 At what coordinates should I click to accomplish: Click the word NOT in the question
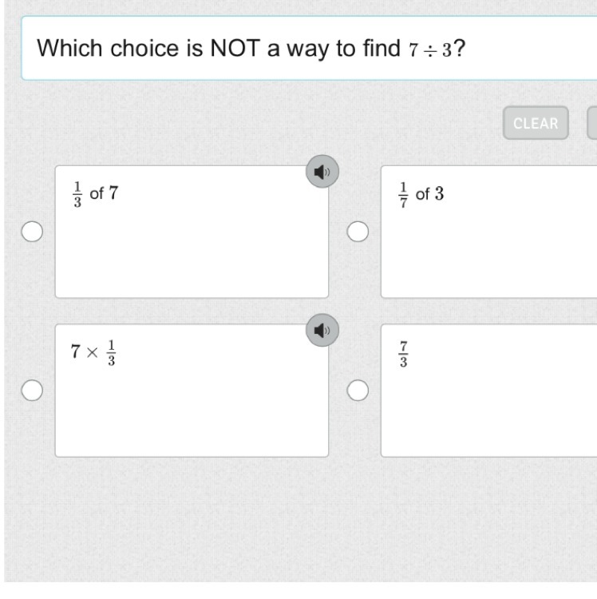233,48
